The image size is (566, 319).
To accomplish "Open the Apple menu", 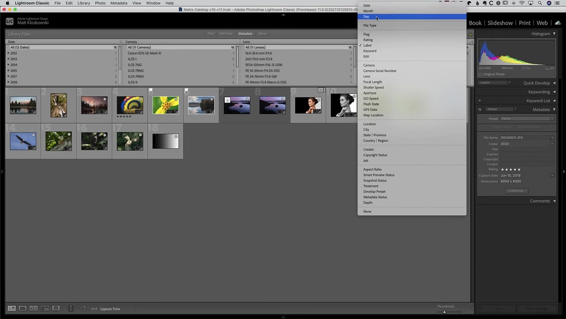I will click(8, 3).
